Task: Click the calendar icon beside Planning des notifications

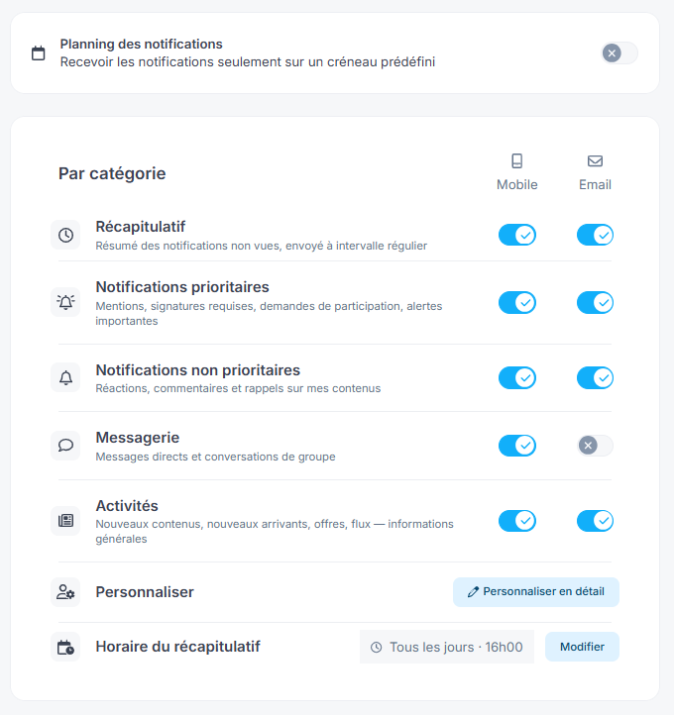Action: pyautogui.click(x=39, y=52)
